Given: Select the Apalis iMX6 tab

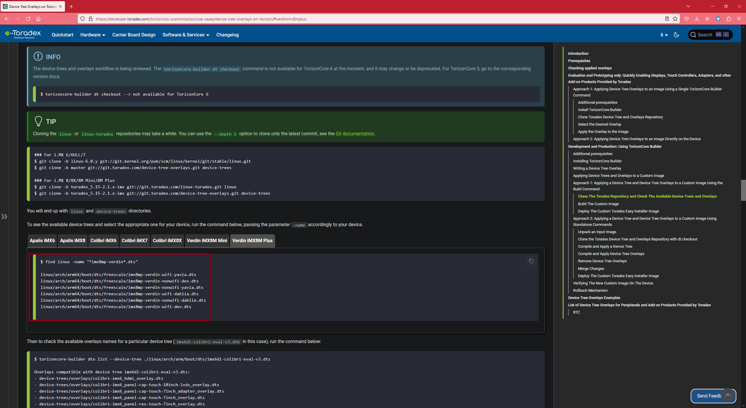Looking at the screenshot, I should point(42,241).
